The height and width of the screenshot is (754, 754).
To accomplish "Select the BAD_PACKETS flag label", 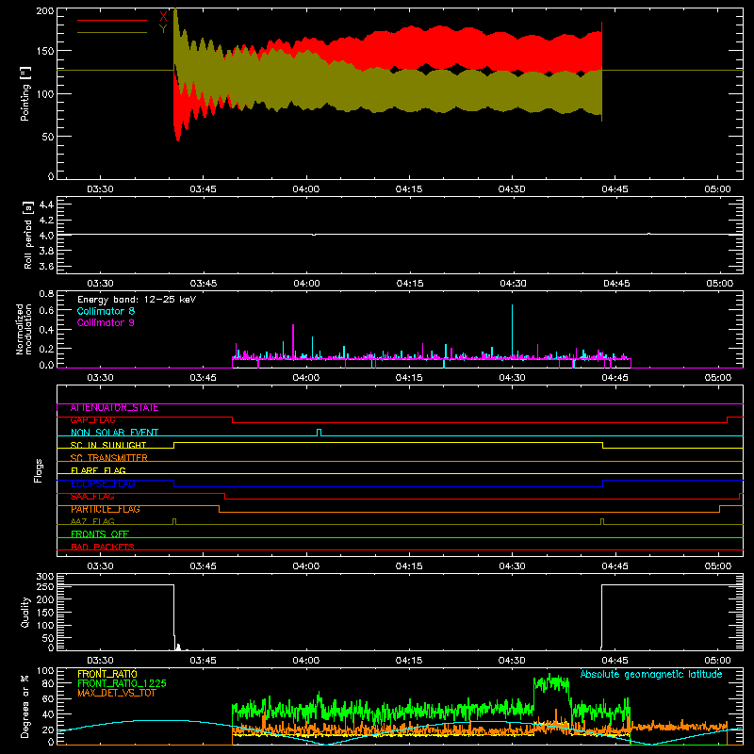I will click(103, 547).
